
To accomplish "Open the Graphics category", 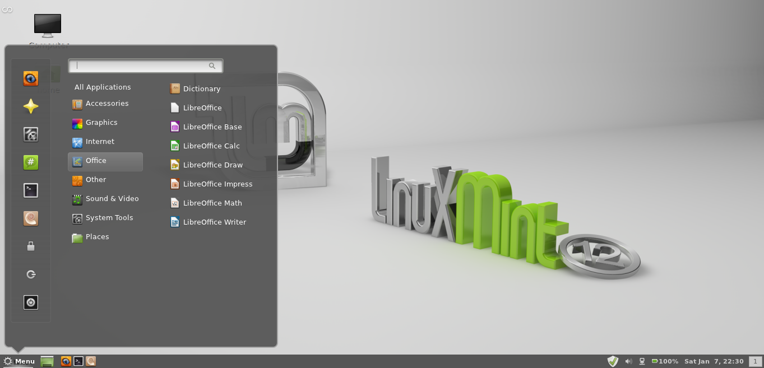I will tap(105, 123).
